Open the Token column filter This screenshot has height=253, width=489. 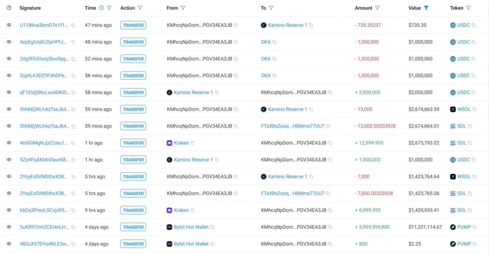coord(468,8)
